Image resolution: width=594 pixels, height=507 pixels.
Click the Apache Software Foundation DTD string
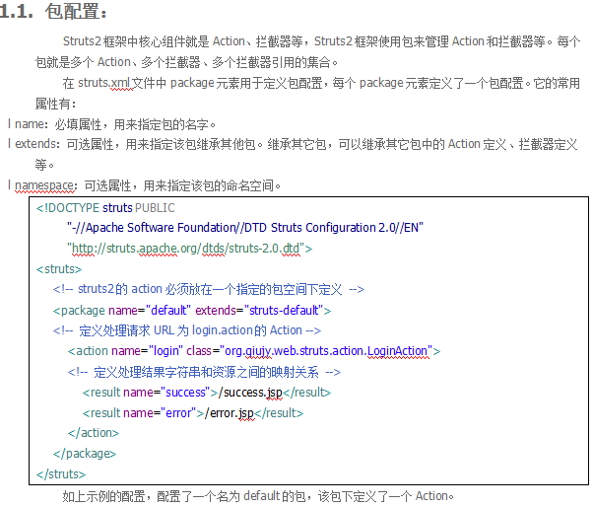[x=245, y=228]
